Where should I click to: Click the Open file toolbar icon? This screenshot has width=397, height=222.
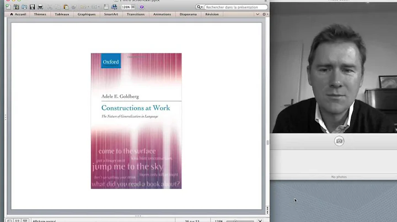coord(24,7)
